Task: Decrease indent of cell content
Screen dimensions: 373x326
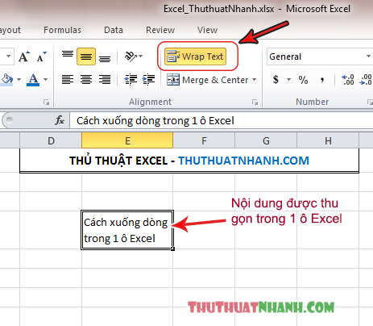Action: coord(131,80)
